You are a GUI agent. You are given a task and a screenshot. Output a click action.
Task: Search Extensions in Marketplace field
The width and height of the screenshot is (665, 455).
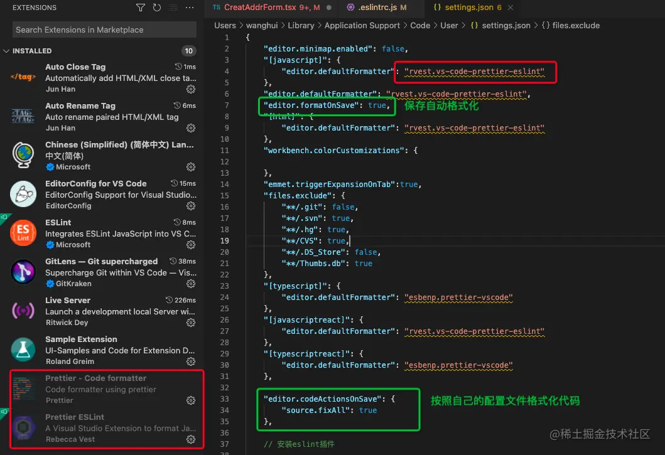[x=104, y=29]
